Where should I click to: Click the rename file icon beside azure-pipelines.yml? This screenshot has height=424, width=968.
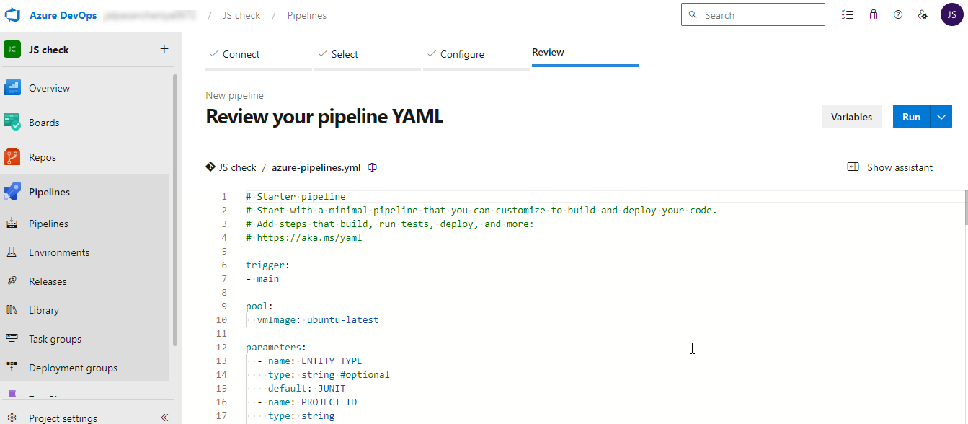[373, 167]
